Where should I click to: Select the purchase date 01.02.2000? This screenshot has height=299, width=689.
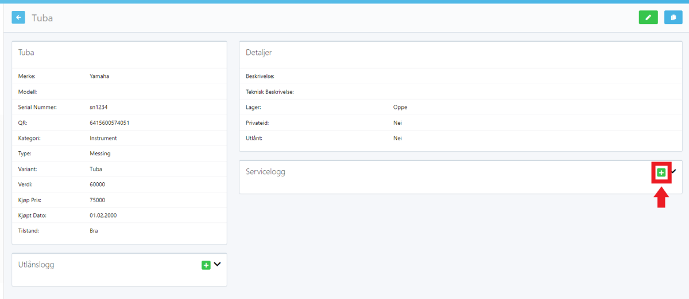click(103, 215)
